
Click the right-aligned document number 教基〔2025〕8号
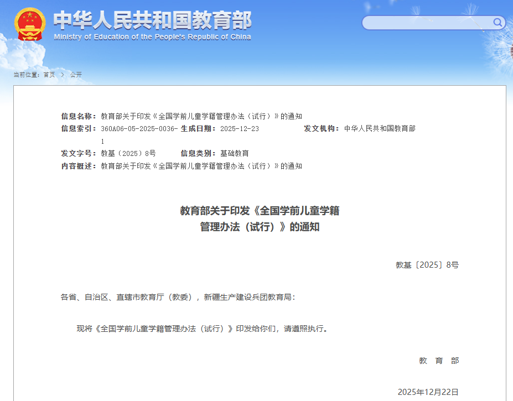pos(427,265)
